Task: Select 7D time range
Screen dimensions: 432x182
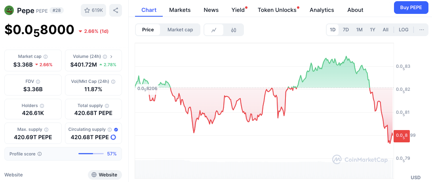Action: (x=346, y=30)
